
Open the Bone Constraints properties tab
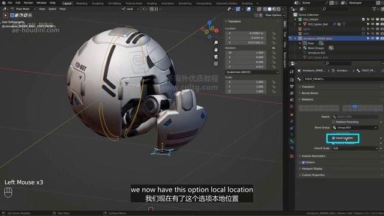(292, 148)
